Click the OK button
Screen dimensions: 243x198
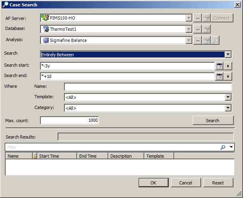[153, 183]
